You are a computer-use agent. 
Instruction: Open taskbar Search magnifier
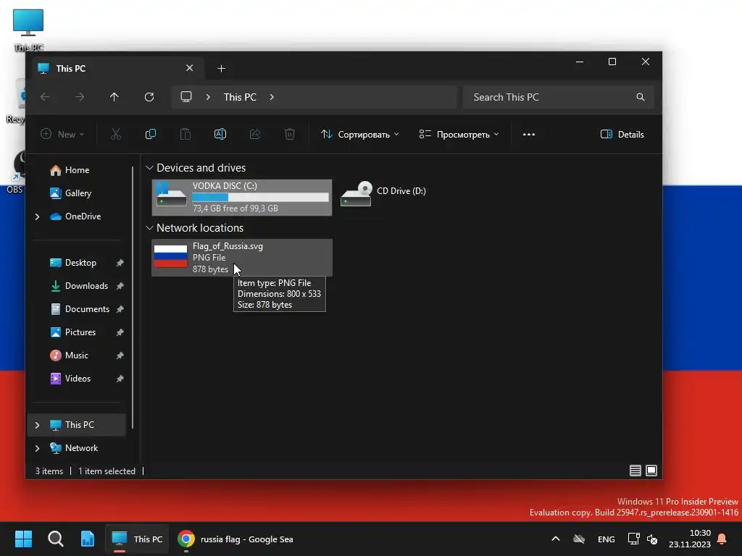pyautogui.click(x=55, y=539)
